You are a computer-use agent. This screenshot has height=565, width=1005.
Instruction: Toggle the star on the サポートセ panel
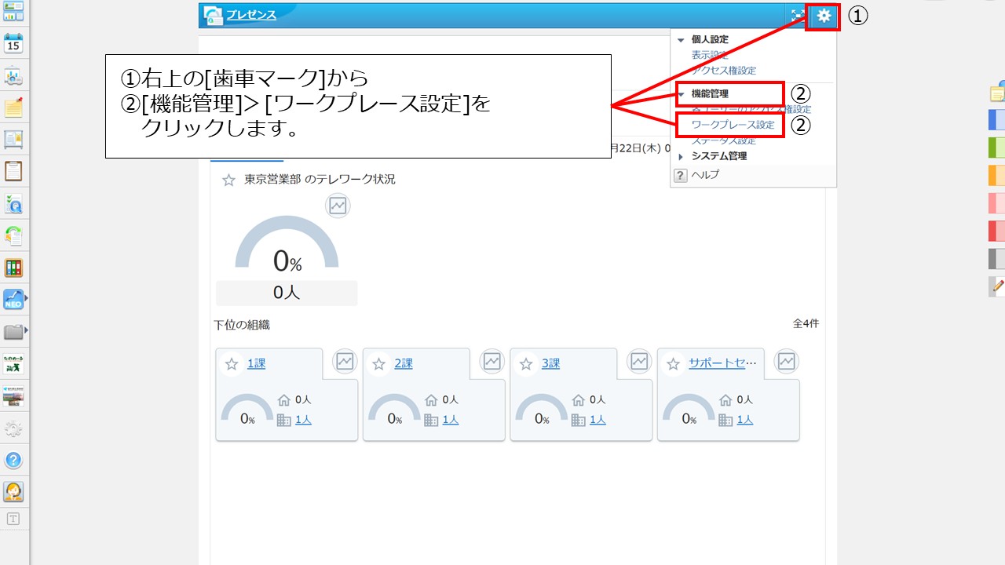[x=673, y=363]
